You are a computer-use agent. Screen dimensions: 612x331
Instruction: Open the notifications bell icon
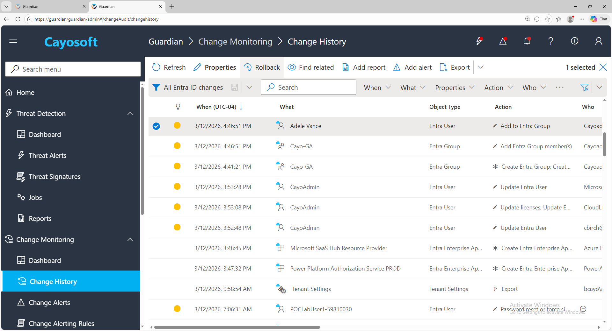(527, 41)
